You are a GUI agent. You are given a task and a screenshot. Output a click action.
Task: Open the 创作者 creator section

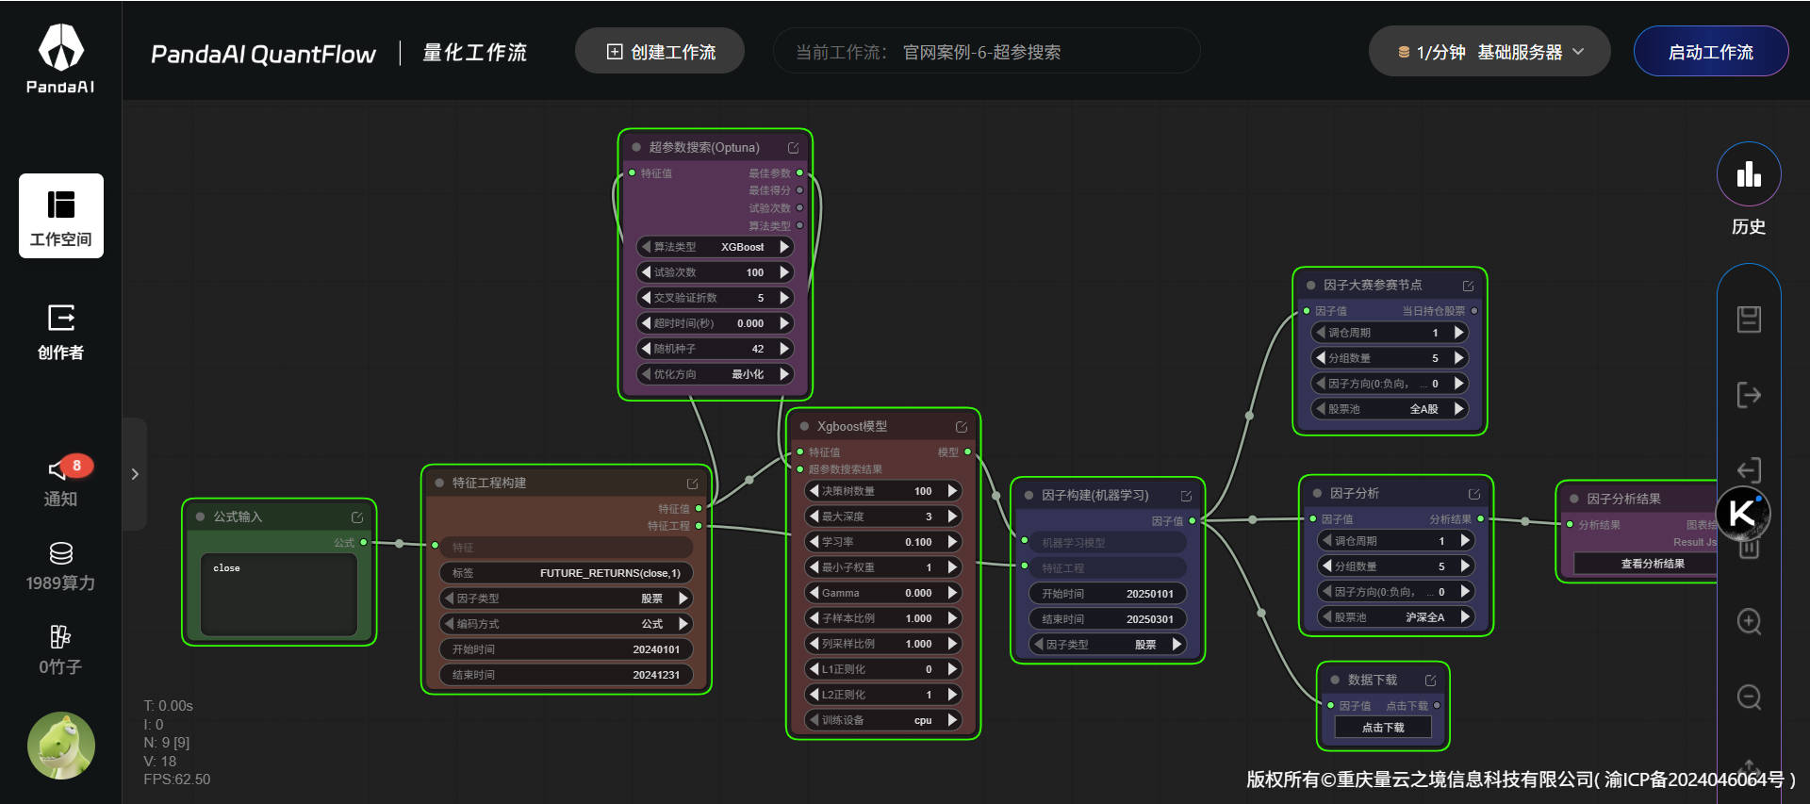[61, 332]
